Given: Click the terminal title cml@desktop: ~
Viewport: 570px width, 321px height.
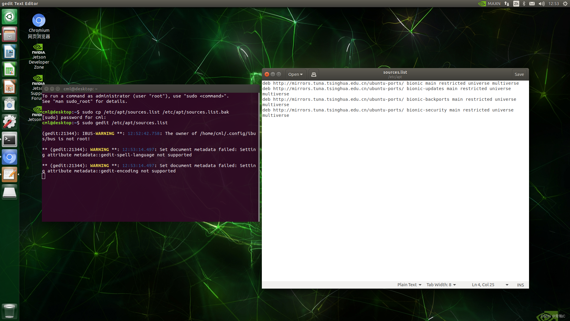Looking at the screenshot, I should tap(80, 89).
